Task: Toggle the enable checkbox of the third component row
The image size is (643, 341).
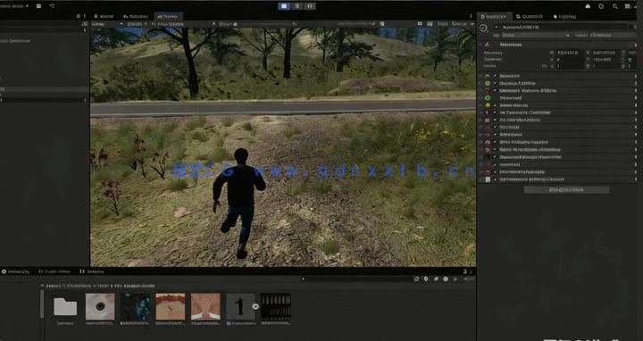Action: 495,90
